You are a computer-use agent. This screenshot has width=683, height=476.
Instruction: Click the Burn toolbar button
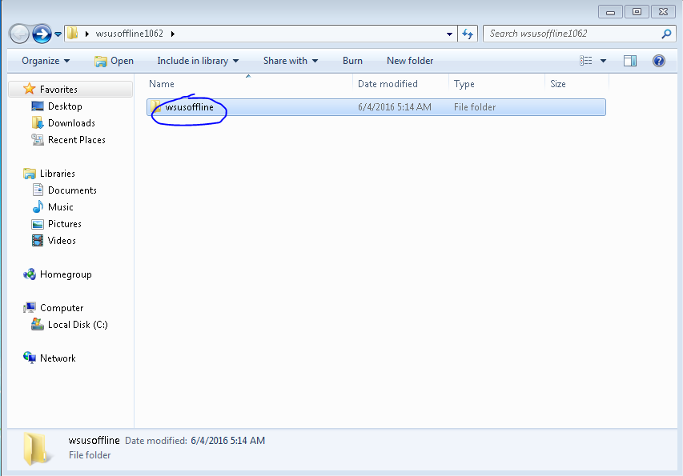(x=352, y=61)
